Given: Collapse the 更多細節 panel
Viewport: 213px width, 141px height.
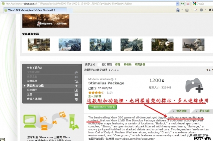Looking at the screenshot, I should point(203,111).
